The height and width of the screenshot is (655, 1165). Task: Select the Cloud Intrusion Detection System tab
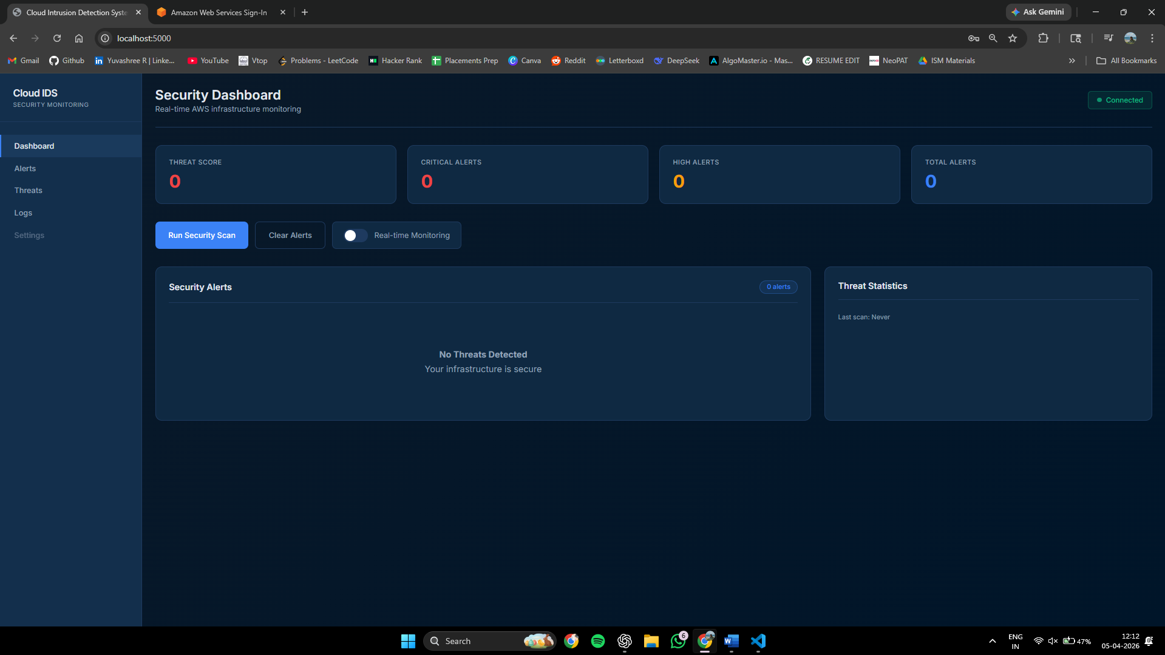(x=77, y=12)
